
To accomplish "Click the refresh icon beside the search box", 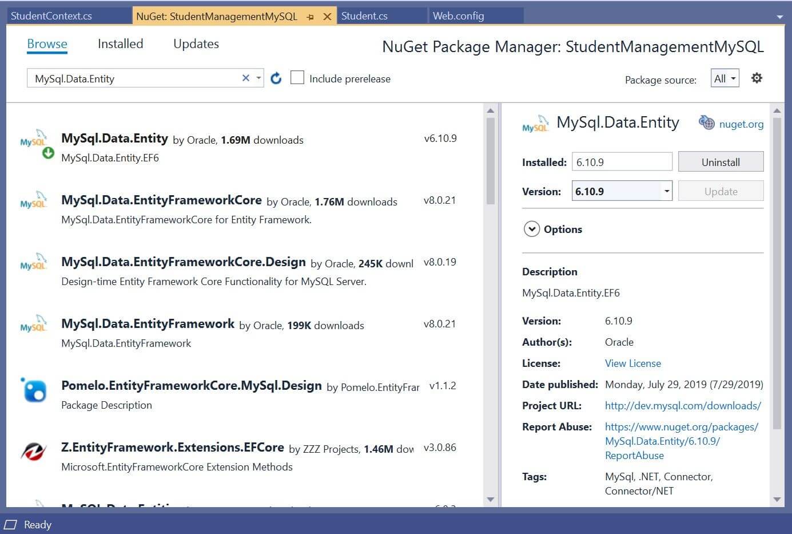I will coord(276,78).
